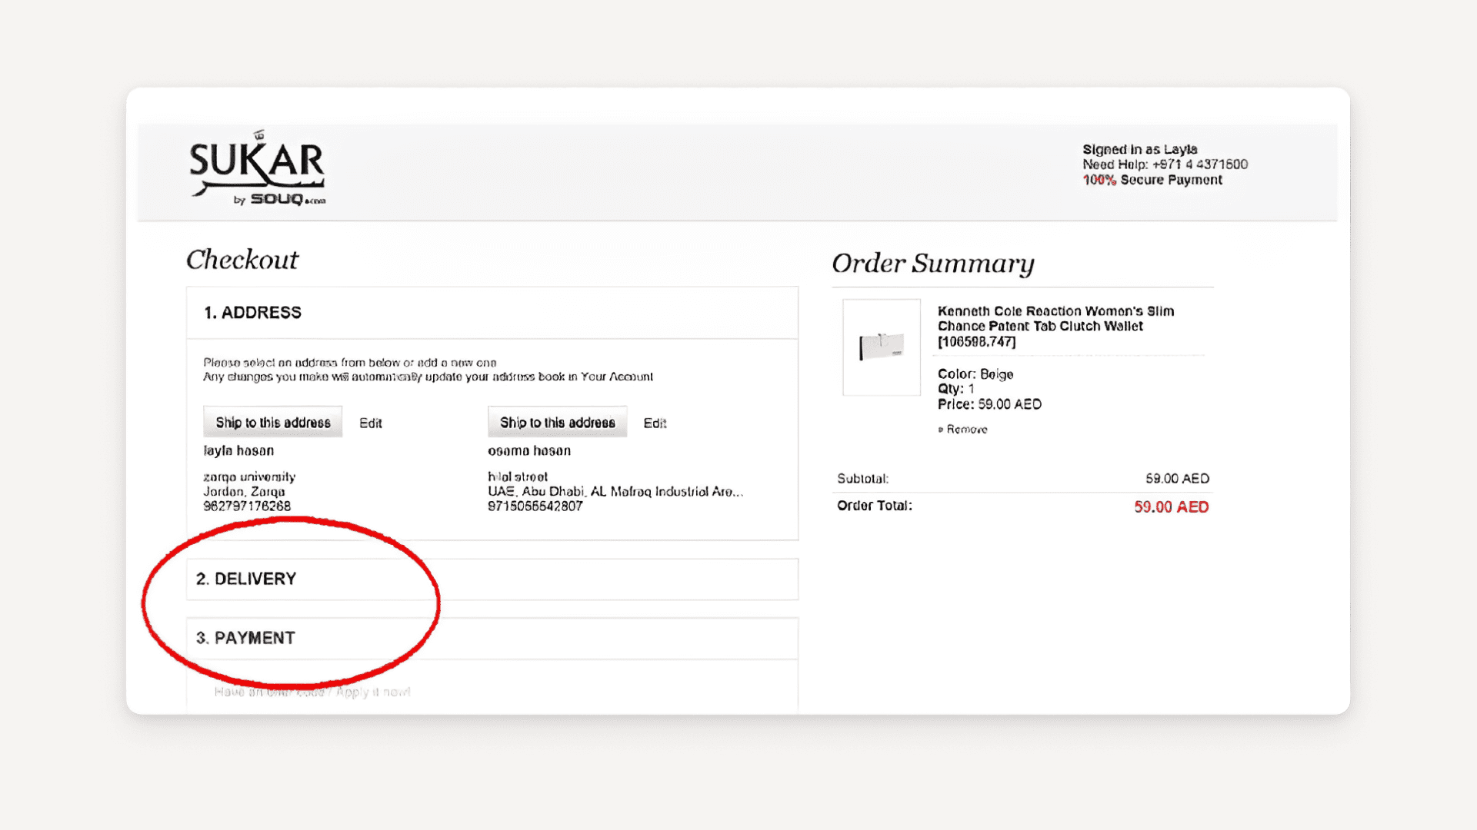
Task: Click the 100% Secure Payment label
Action: 1152,180
